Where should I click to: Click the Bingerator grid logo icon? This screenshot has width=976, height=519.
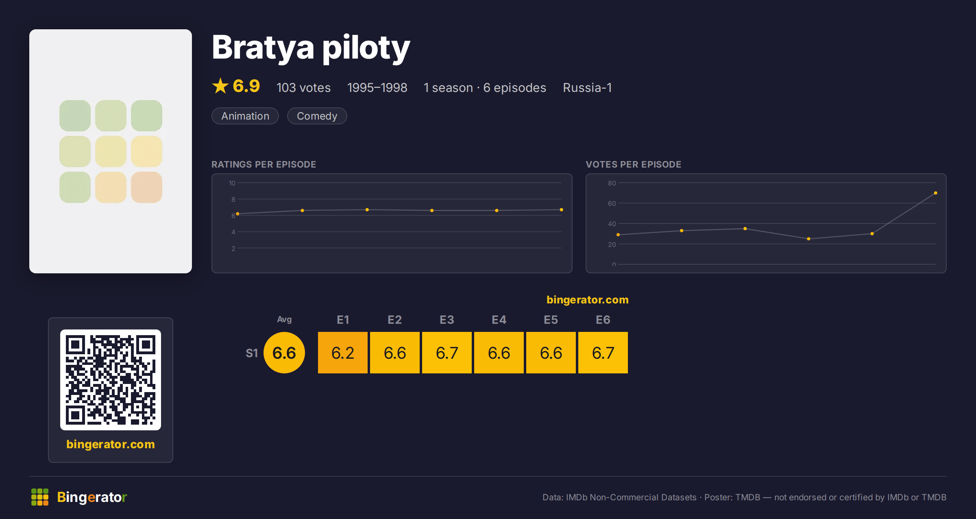(x=40, y=497)
